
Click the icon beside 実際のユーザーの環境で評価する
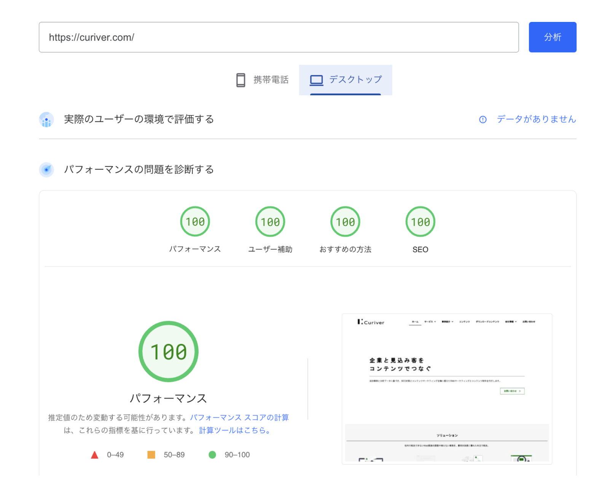coord(46,119)
